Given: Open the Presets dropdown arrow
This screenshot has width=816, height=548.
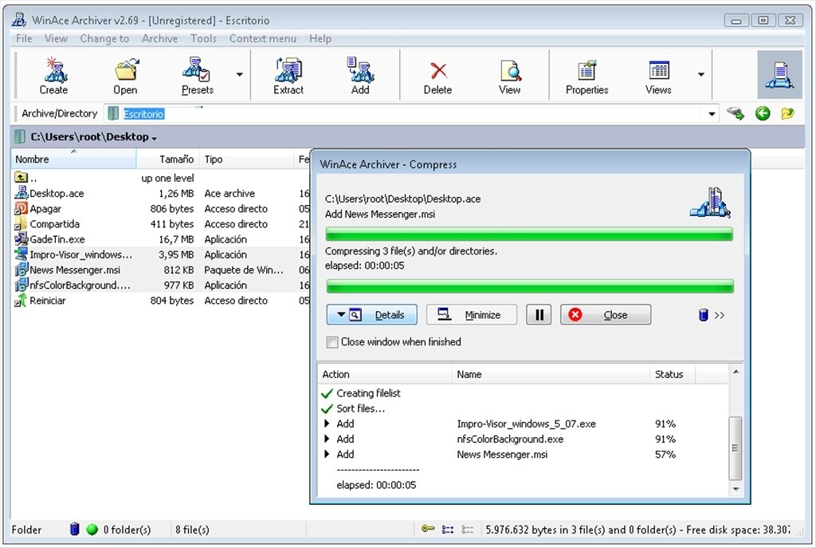Looking at the screenshot, I should point(239,74).
